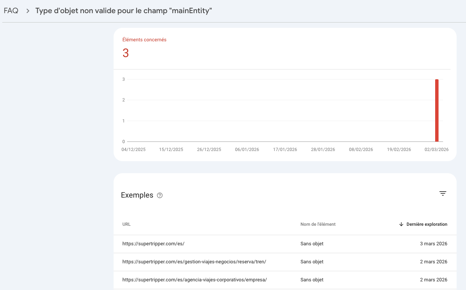
Task: Open the reserva/tren URL row
Action: pyautogui.click(x=285, y=262)
